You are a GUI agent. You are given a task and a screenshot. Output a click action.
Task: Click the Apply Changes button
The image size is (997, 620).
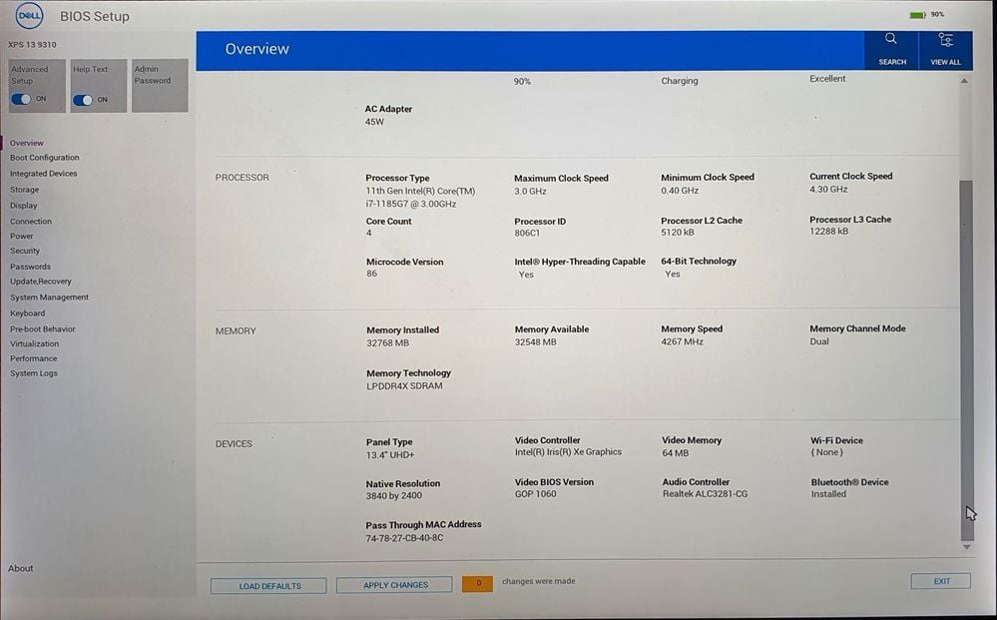[394, 584]
